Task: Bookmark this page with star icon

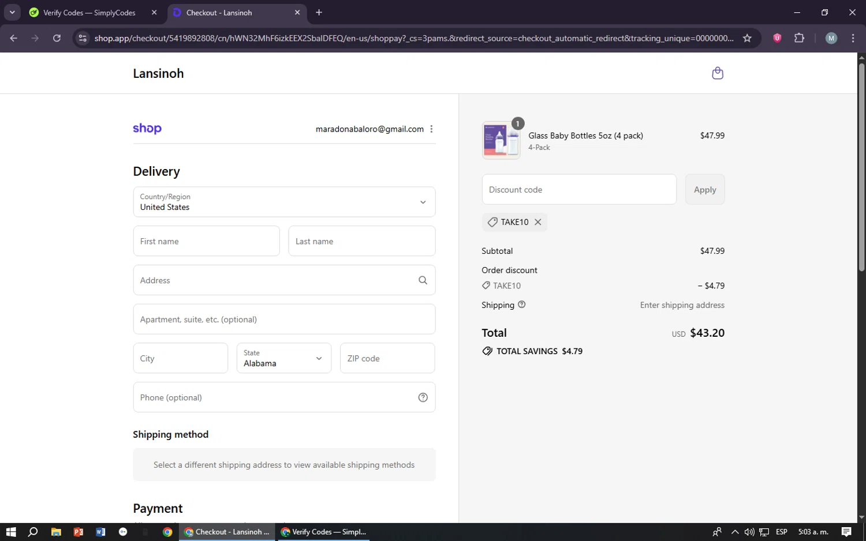Action: (747, 38)
